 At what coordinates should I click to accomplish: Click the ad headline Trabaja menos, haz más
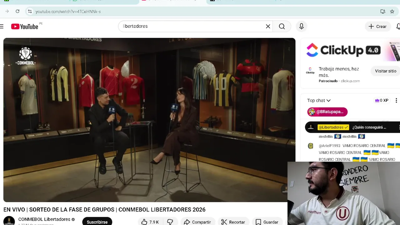pyautogui.click(x=339, y=72)
